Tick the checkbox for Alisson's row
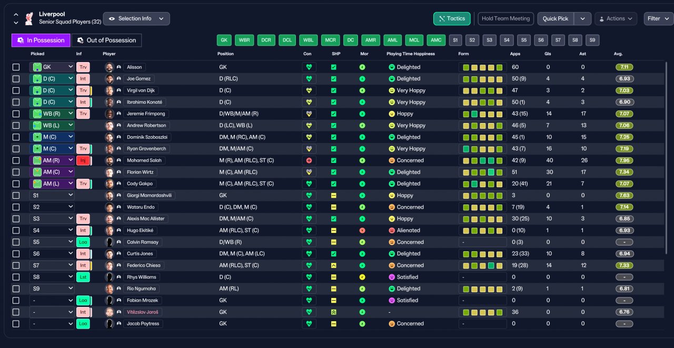The image size is (674, 348). click(x=16, y=67)
